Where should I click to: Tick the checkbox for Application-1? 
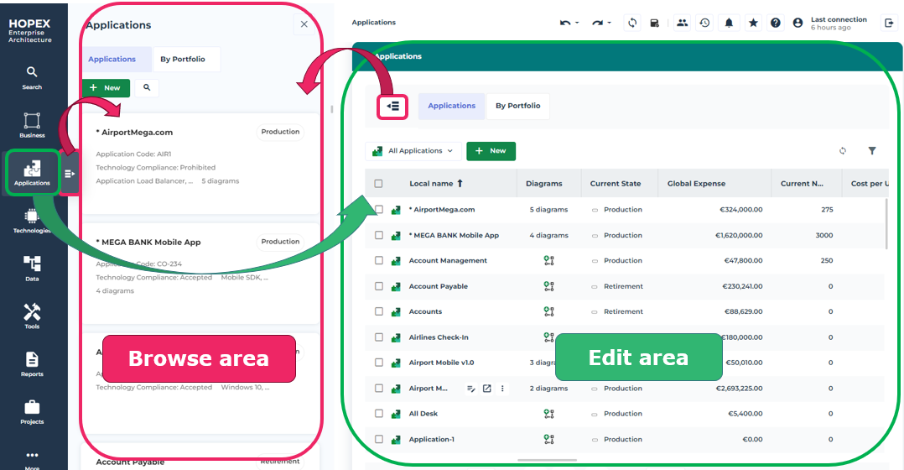[379, 440]
